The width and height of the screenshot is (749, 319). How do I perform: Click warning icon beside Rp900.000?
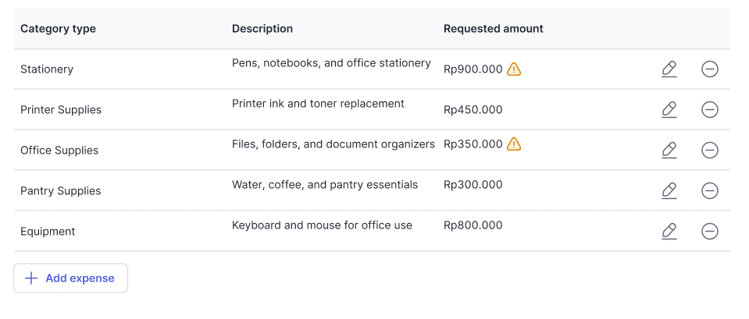[x=513, y=69]
